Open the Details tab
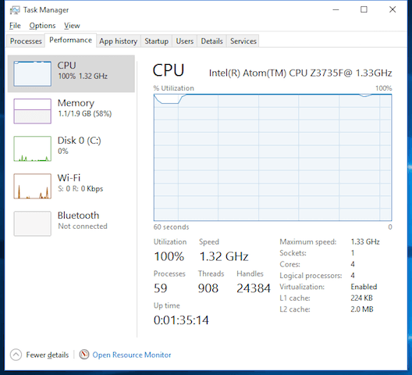 211,41
